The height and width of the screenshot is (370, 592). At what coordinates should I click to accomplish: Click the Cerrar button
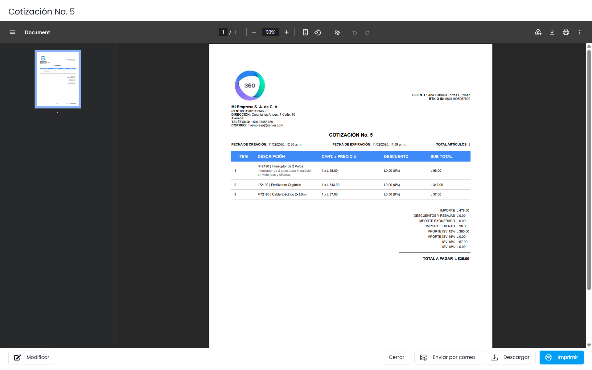[397, 357]
